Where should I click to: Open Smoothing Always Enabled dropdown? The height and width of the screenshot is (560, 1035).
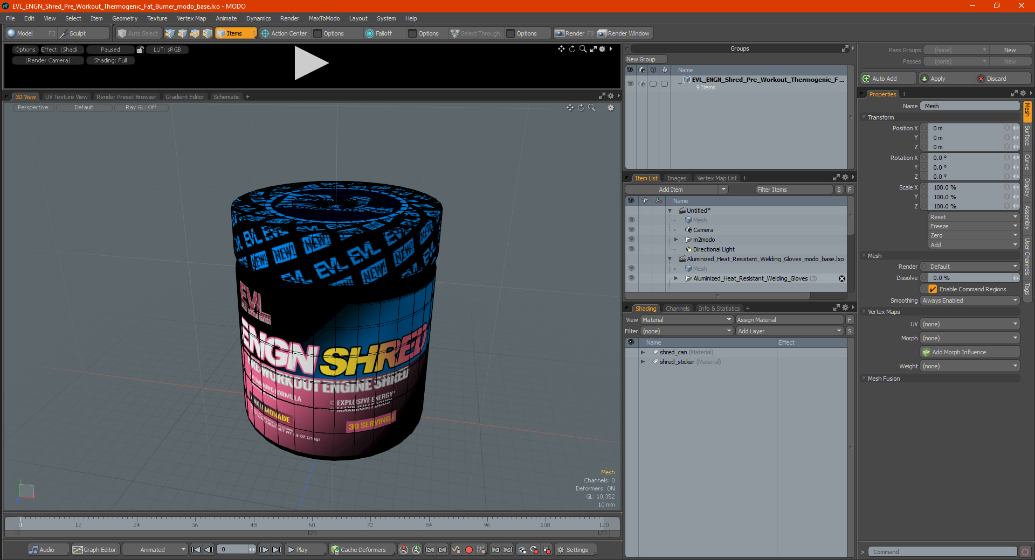coord(970,300)
